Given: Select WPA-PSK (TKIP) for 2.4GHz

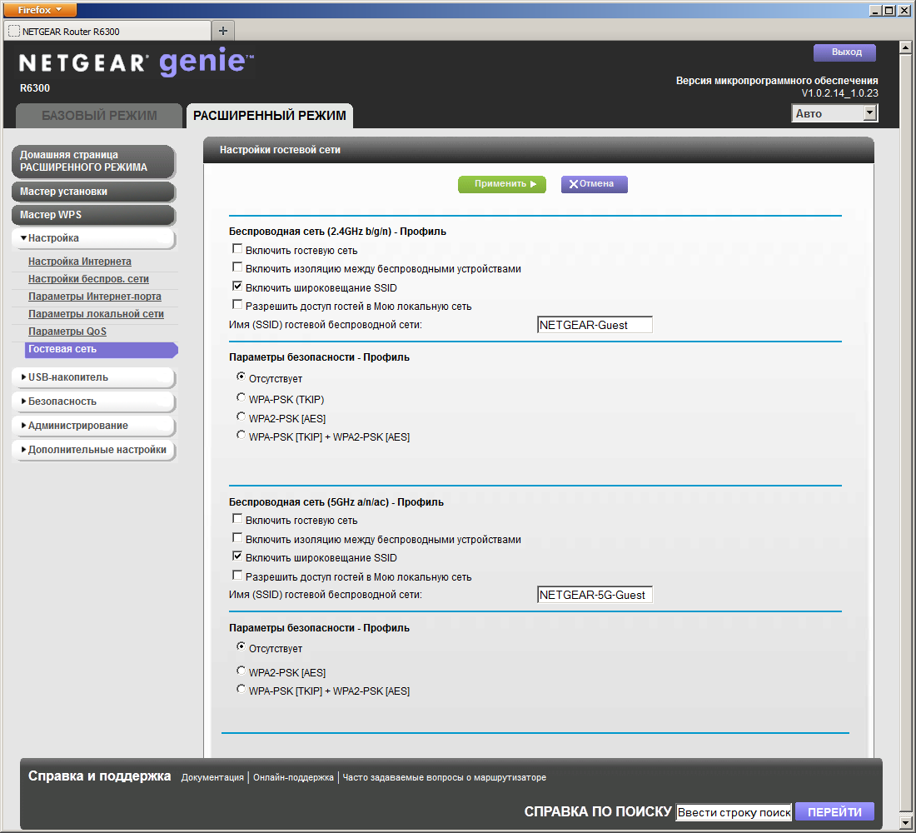Looking at the screenshot, I should (241, 397).
